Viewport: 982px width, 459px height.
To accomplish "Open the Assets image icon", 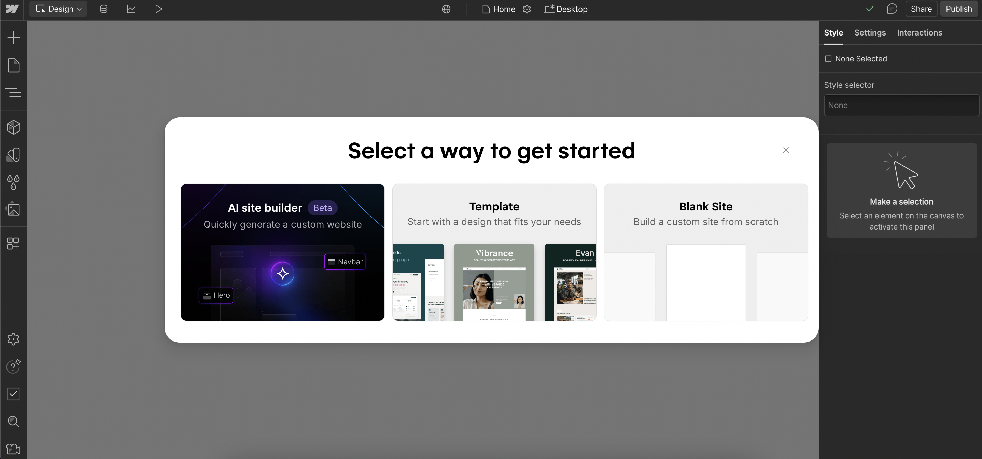I will (x=13, y=209).
